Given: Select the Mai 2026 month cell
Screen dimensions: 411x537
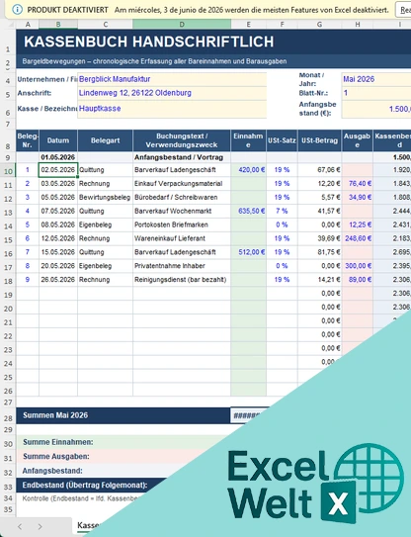Looking at the screenshot, I should click(x=376, y=79).
